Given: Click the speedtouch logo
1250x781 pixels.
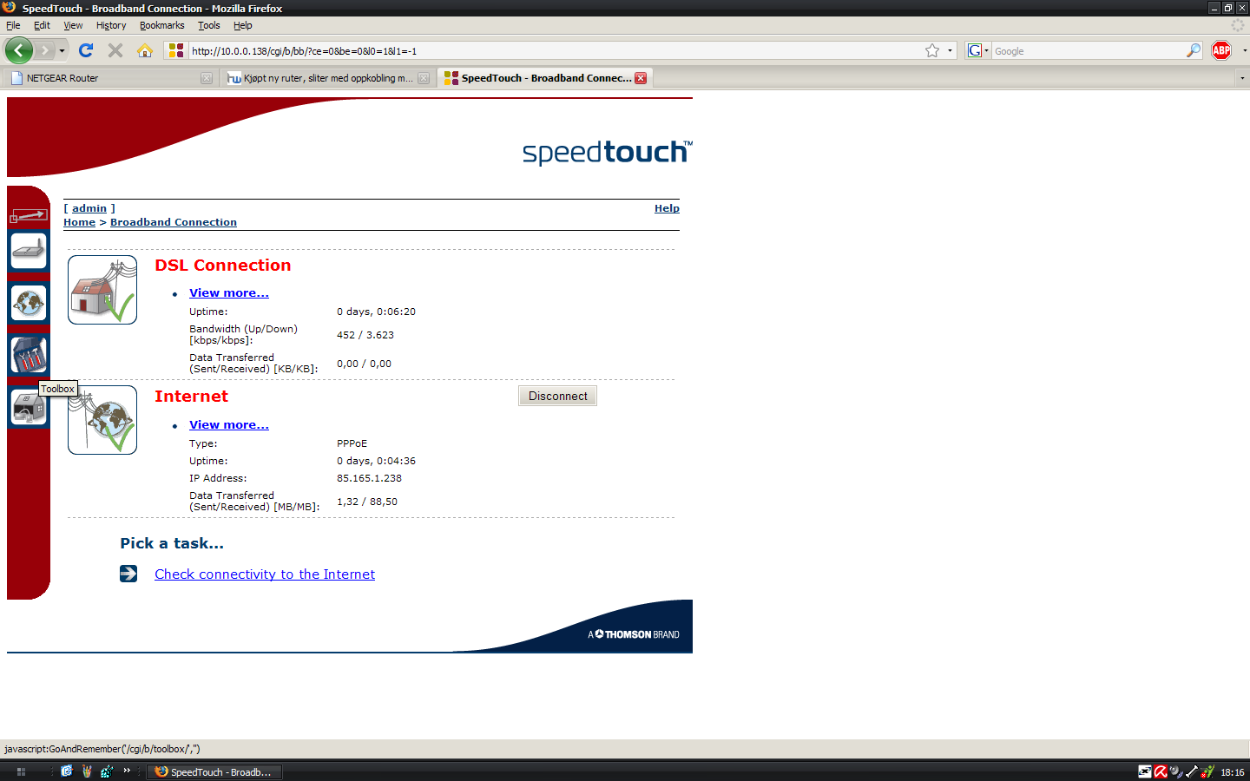Looking at the screenshot, I should tap(607, 152).
